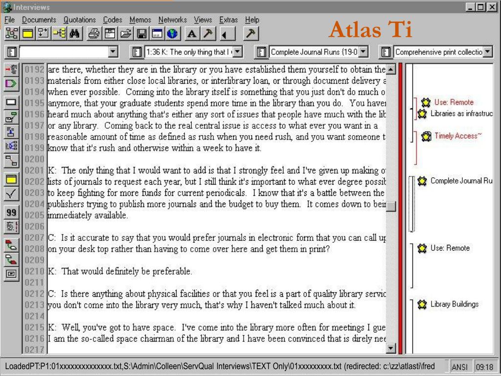Screen dimensions: 501x376
Task: Open the Extras menu
Action: click(228, 20)
